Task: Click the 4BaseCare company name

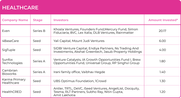Action: pyautogui.click(x=10, y=41)
